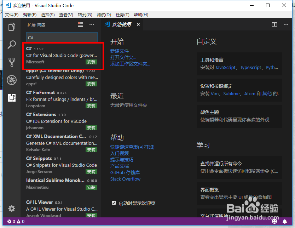This screenshot has height=228, width=295.
Task: Install Atom keybindings link
Action: [x=250, y=93]
